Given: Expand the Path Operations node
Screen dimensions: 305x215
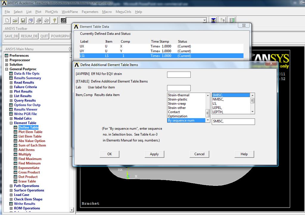Looking at the screenshot, I should tap(11, 186).
